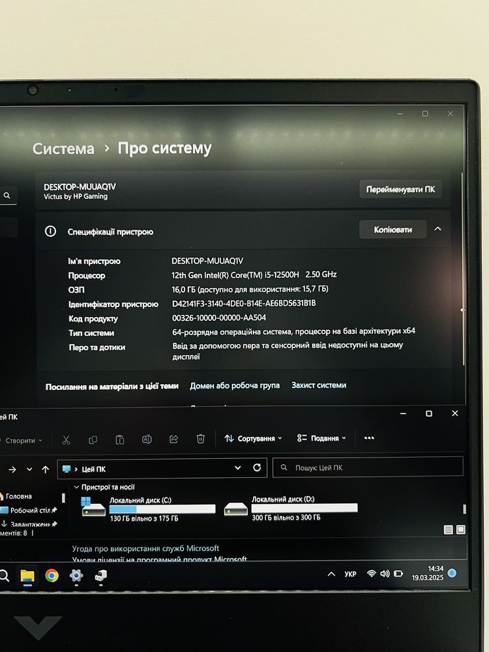Open Settings gear on the taskbar
Image resolution: width=489 pixels, height=652 pixels.
click(x=76, y=576)
